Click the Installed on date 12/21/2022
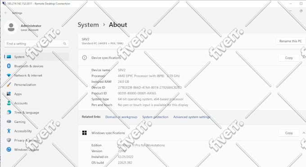This screenshot has width=306, height=167. [126, 157]
